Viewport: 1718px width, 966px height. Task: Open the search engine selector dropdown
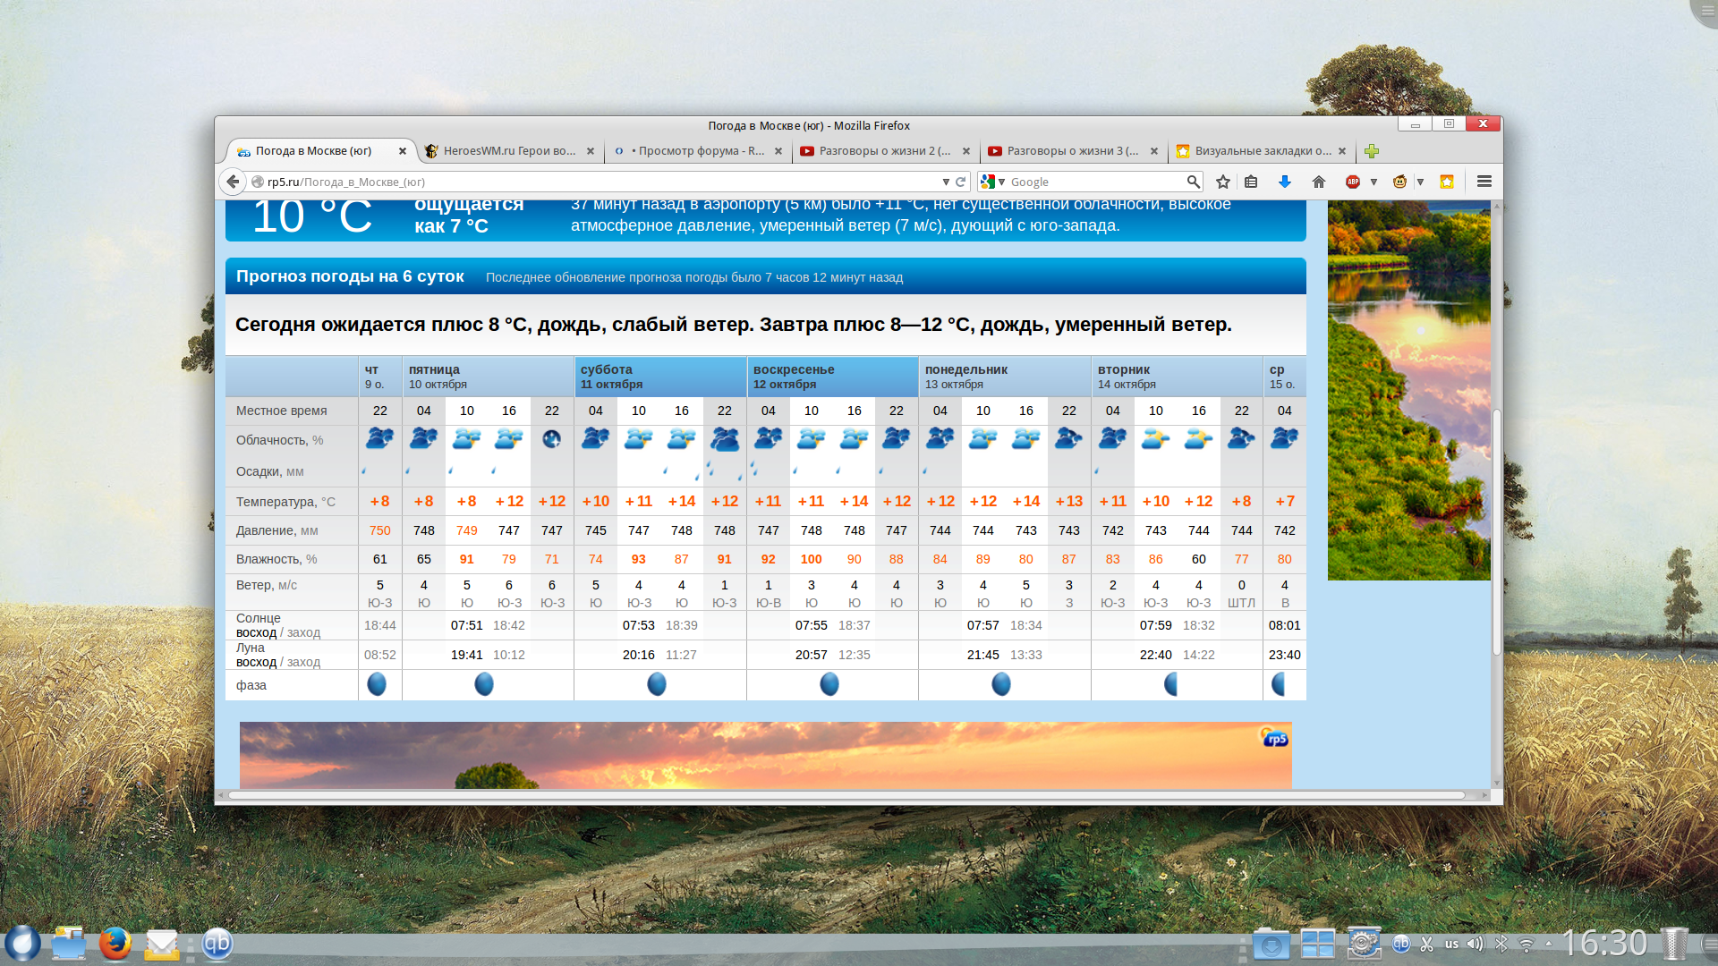click(993, 182)
